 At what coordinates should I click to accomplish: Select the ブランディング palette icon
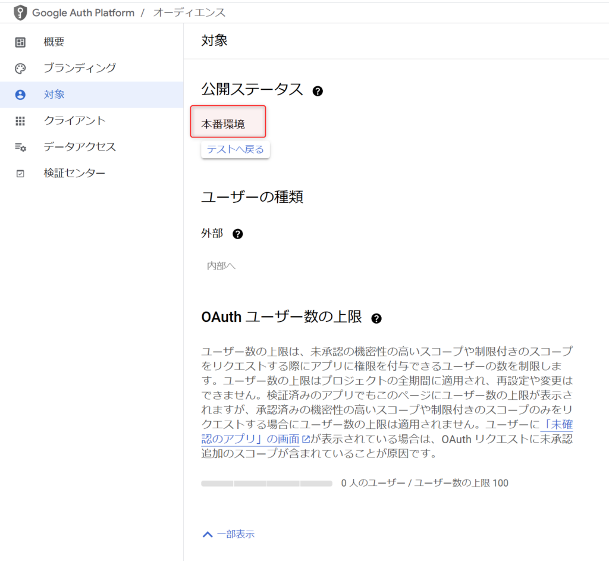pyautogui.click(x=20, y=68)
